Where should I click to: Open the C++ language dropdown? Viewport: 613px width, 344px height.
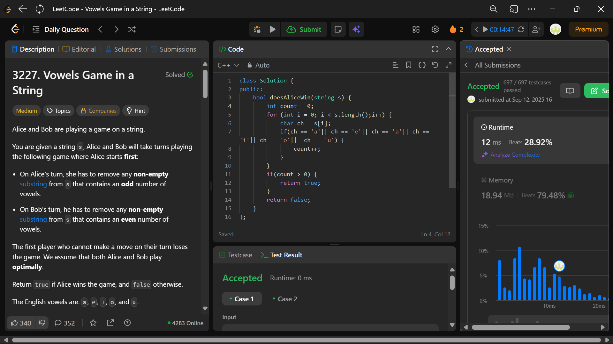coord(228,65)
